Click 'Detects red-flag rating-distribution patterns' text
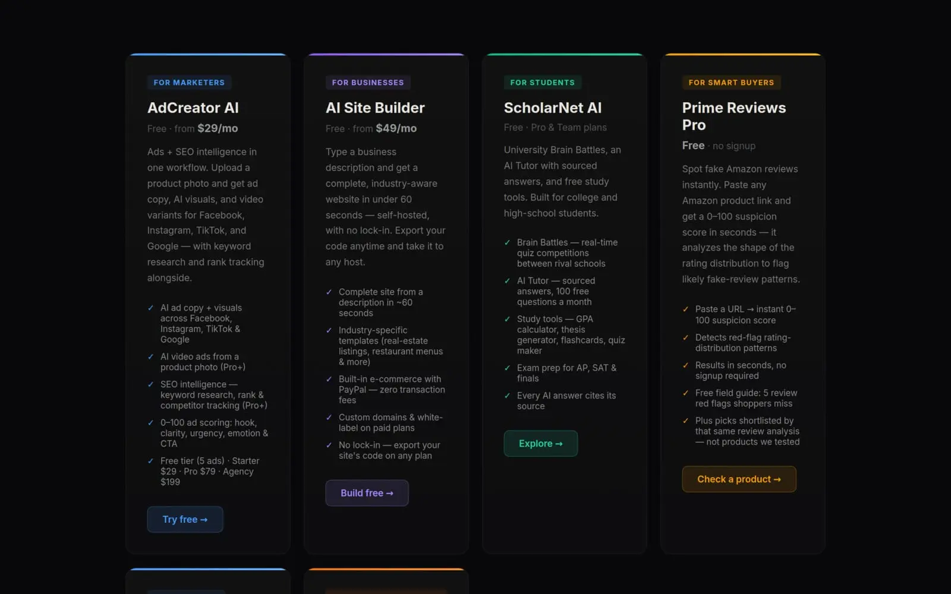 [743, 343]
